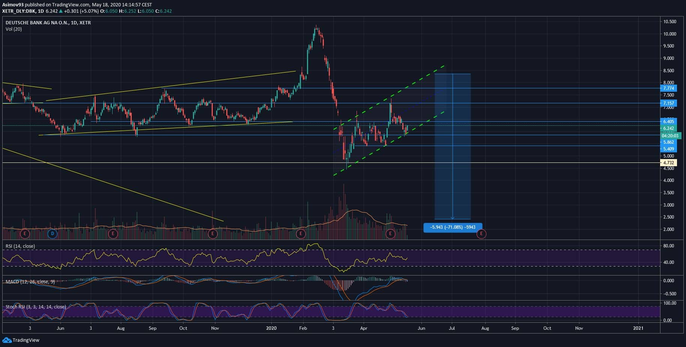Click the Feb label on the time axis
This screenshot has height=347, width=686.
(x=303, y=328)
